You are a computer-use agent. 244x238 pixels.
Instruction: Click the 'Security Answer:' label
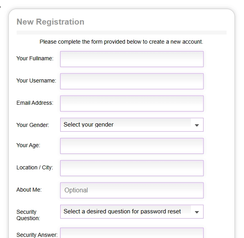[37, 235]
